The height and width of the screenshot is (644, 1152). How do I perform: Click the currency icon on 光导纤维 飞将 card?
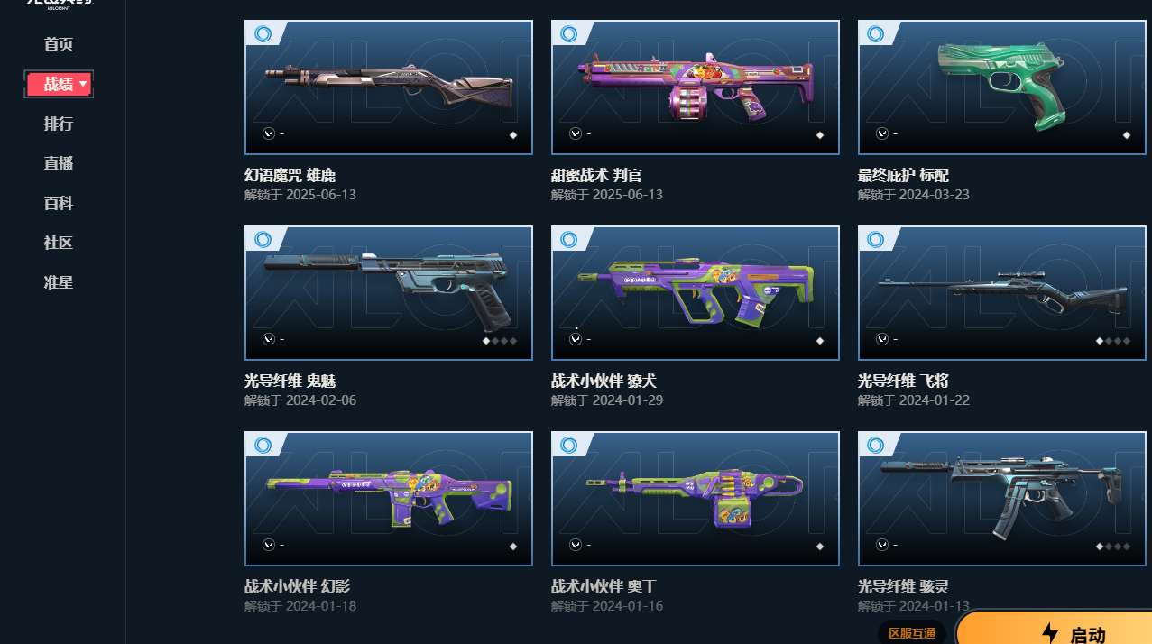(x=881, y=339)
